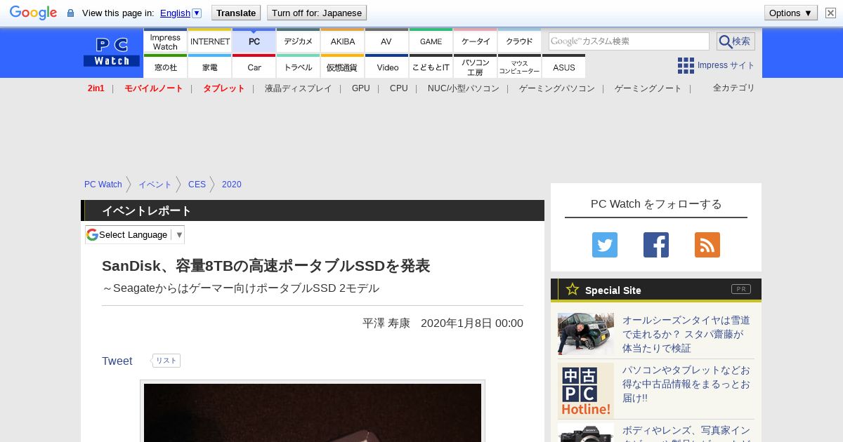Open the Impress Watch tab
Image resolution: width=843 pixels, height=442 pixels.
165,41
